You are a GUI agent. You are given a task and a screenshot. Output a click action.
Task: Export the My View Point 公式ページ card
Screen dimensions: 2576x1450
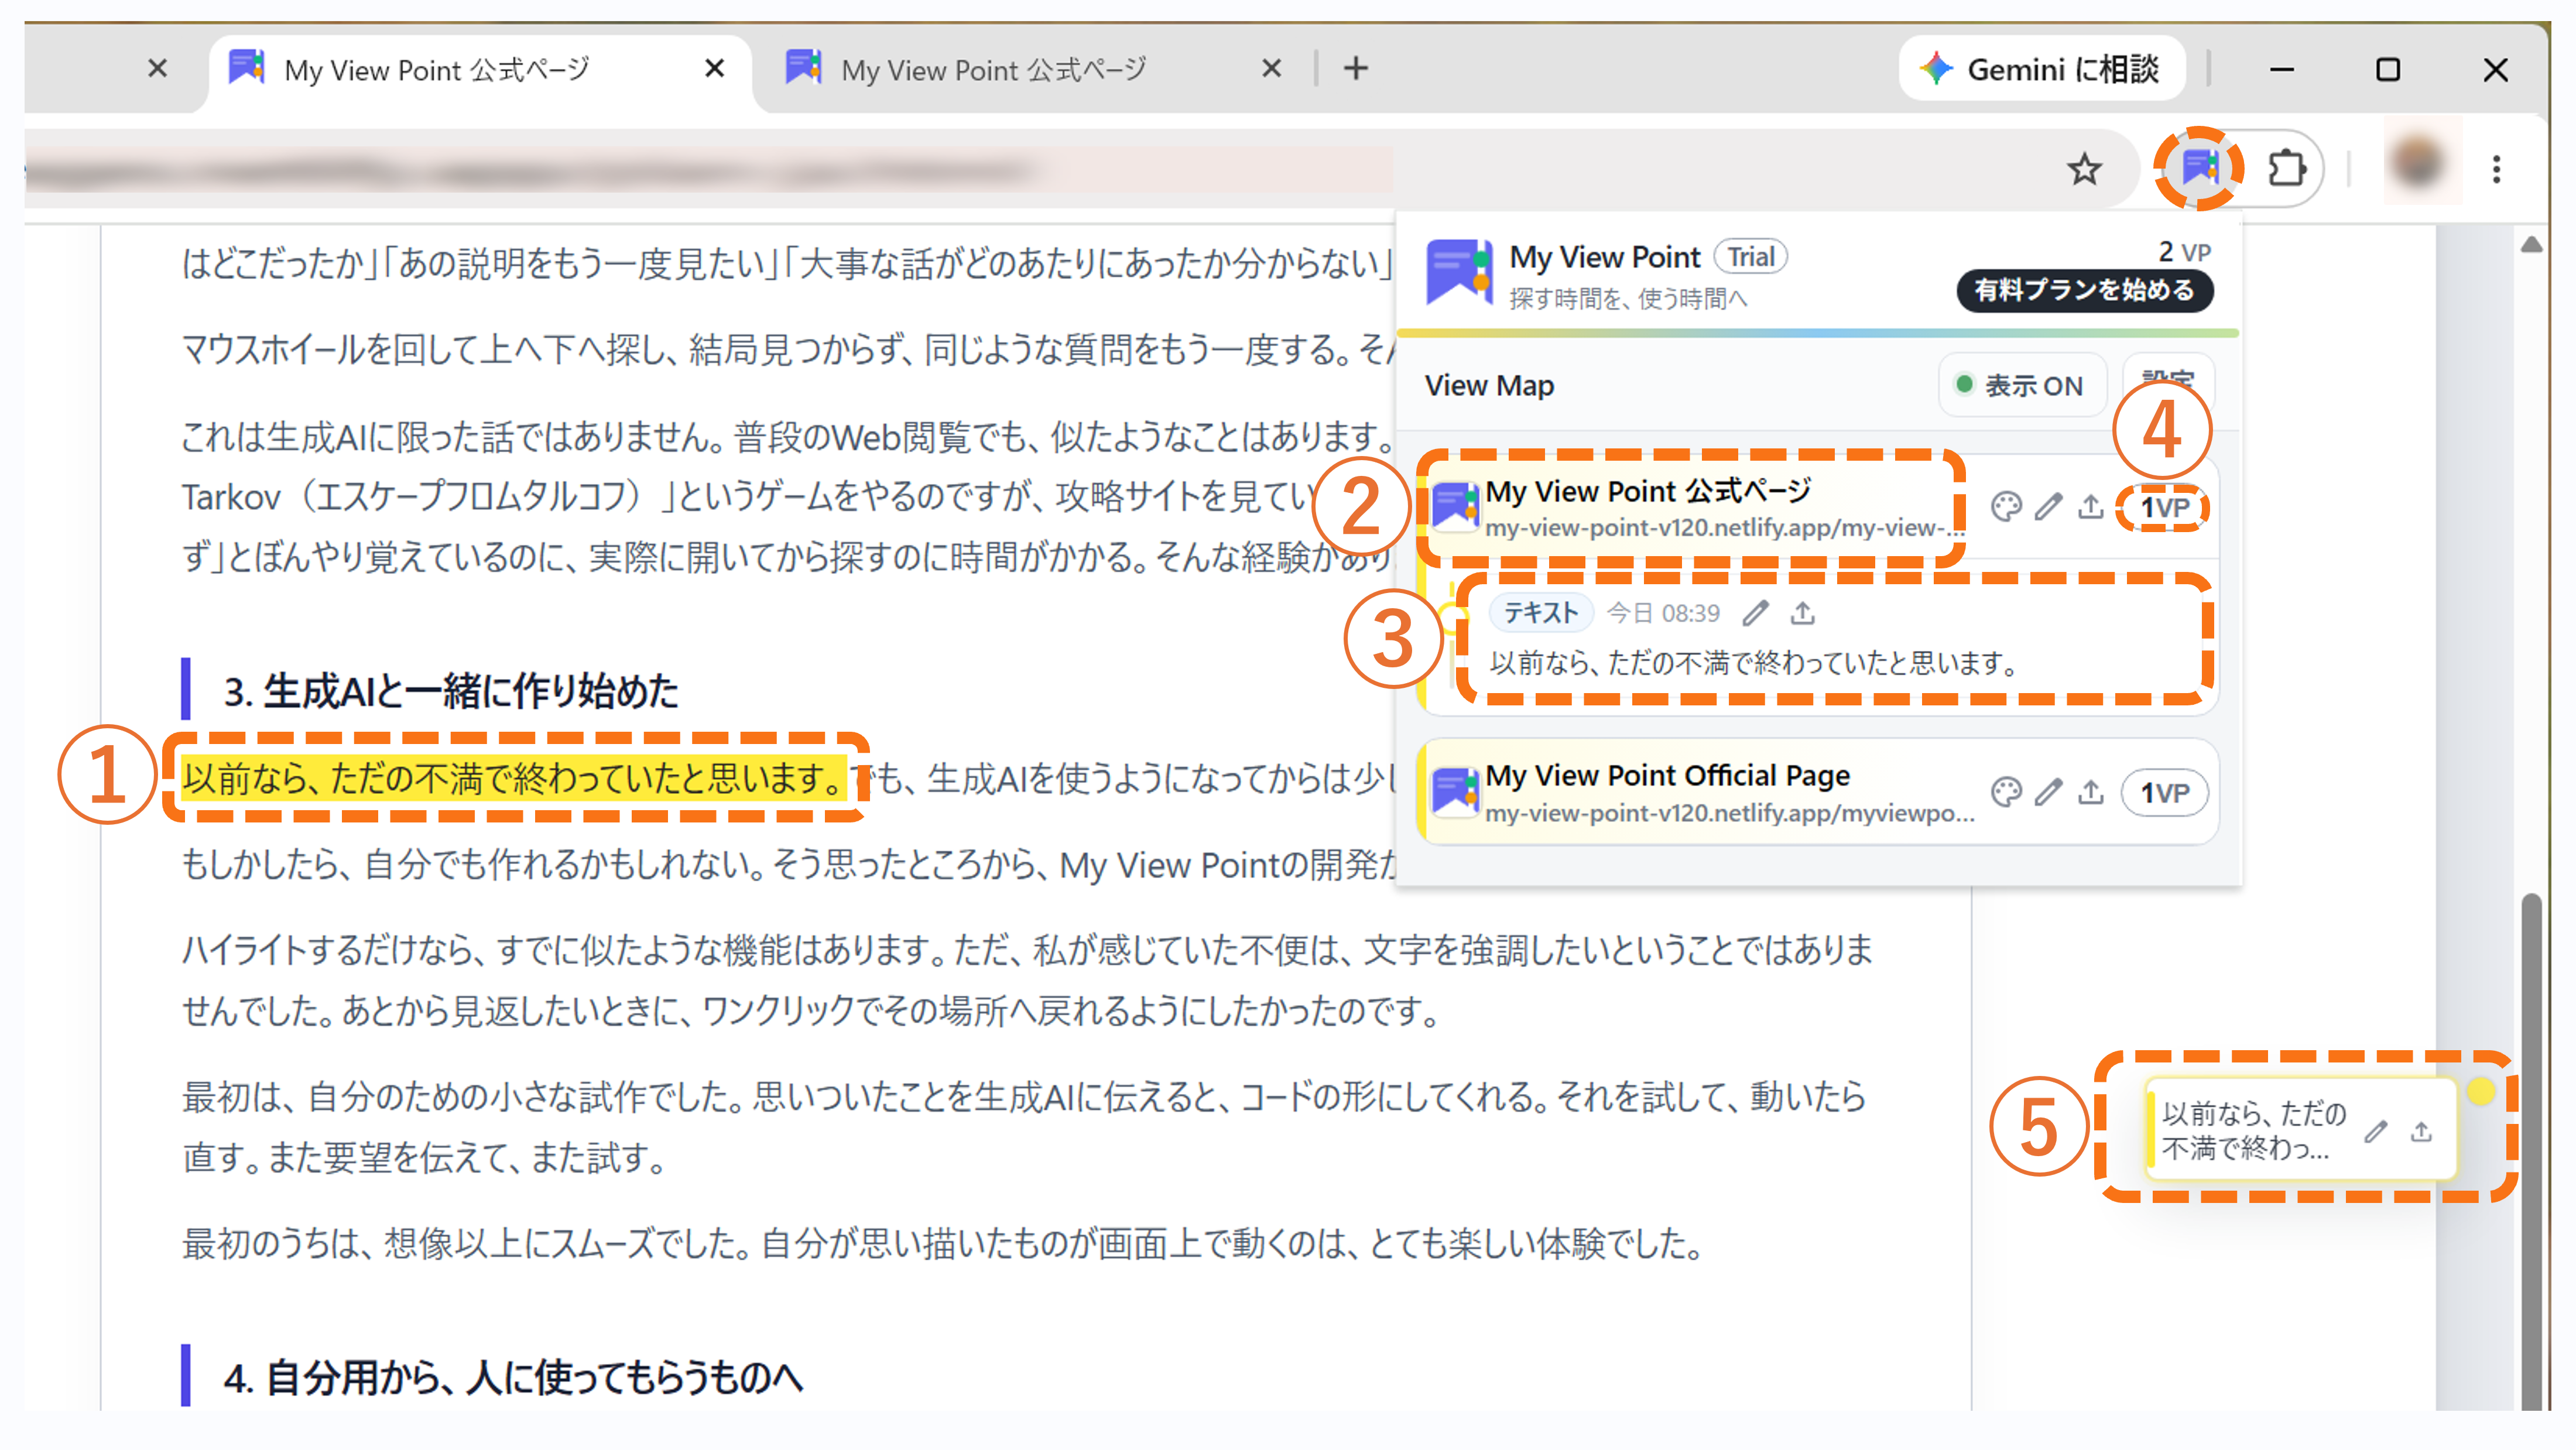pos(2090,507)
